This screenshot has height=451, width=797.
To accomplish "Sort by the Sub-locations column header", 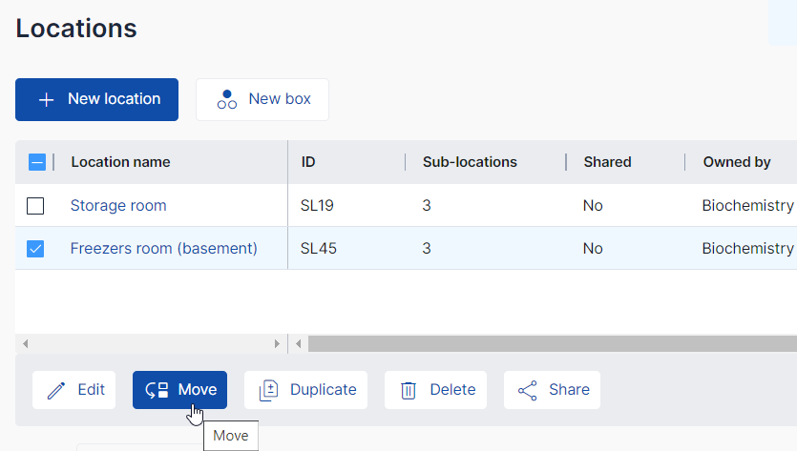I will [x=470, y=162].
